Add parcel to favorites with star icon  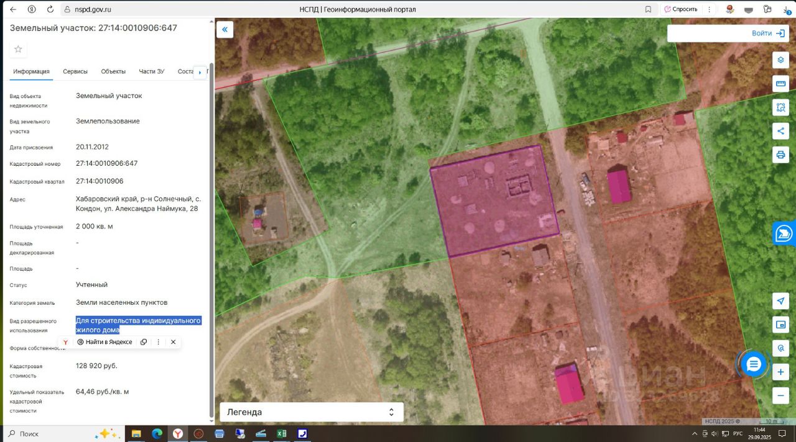coord(18,50)
